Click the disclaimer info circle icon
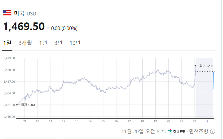223x139 pixels. click(x=212, y=131)
